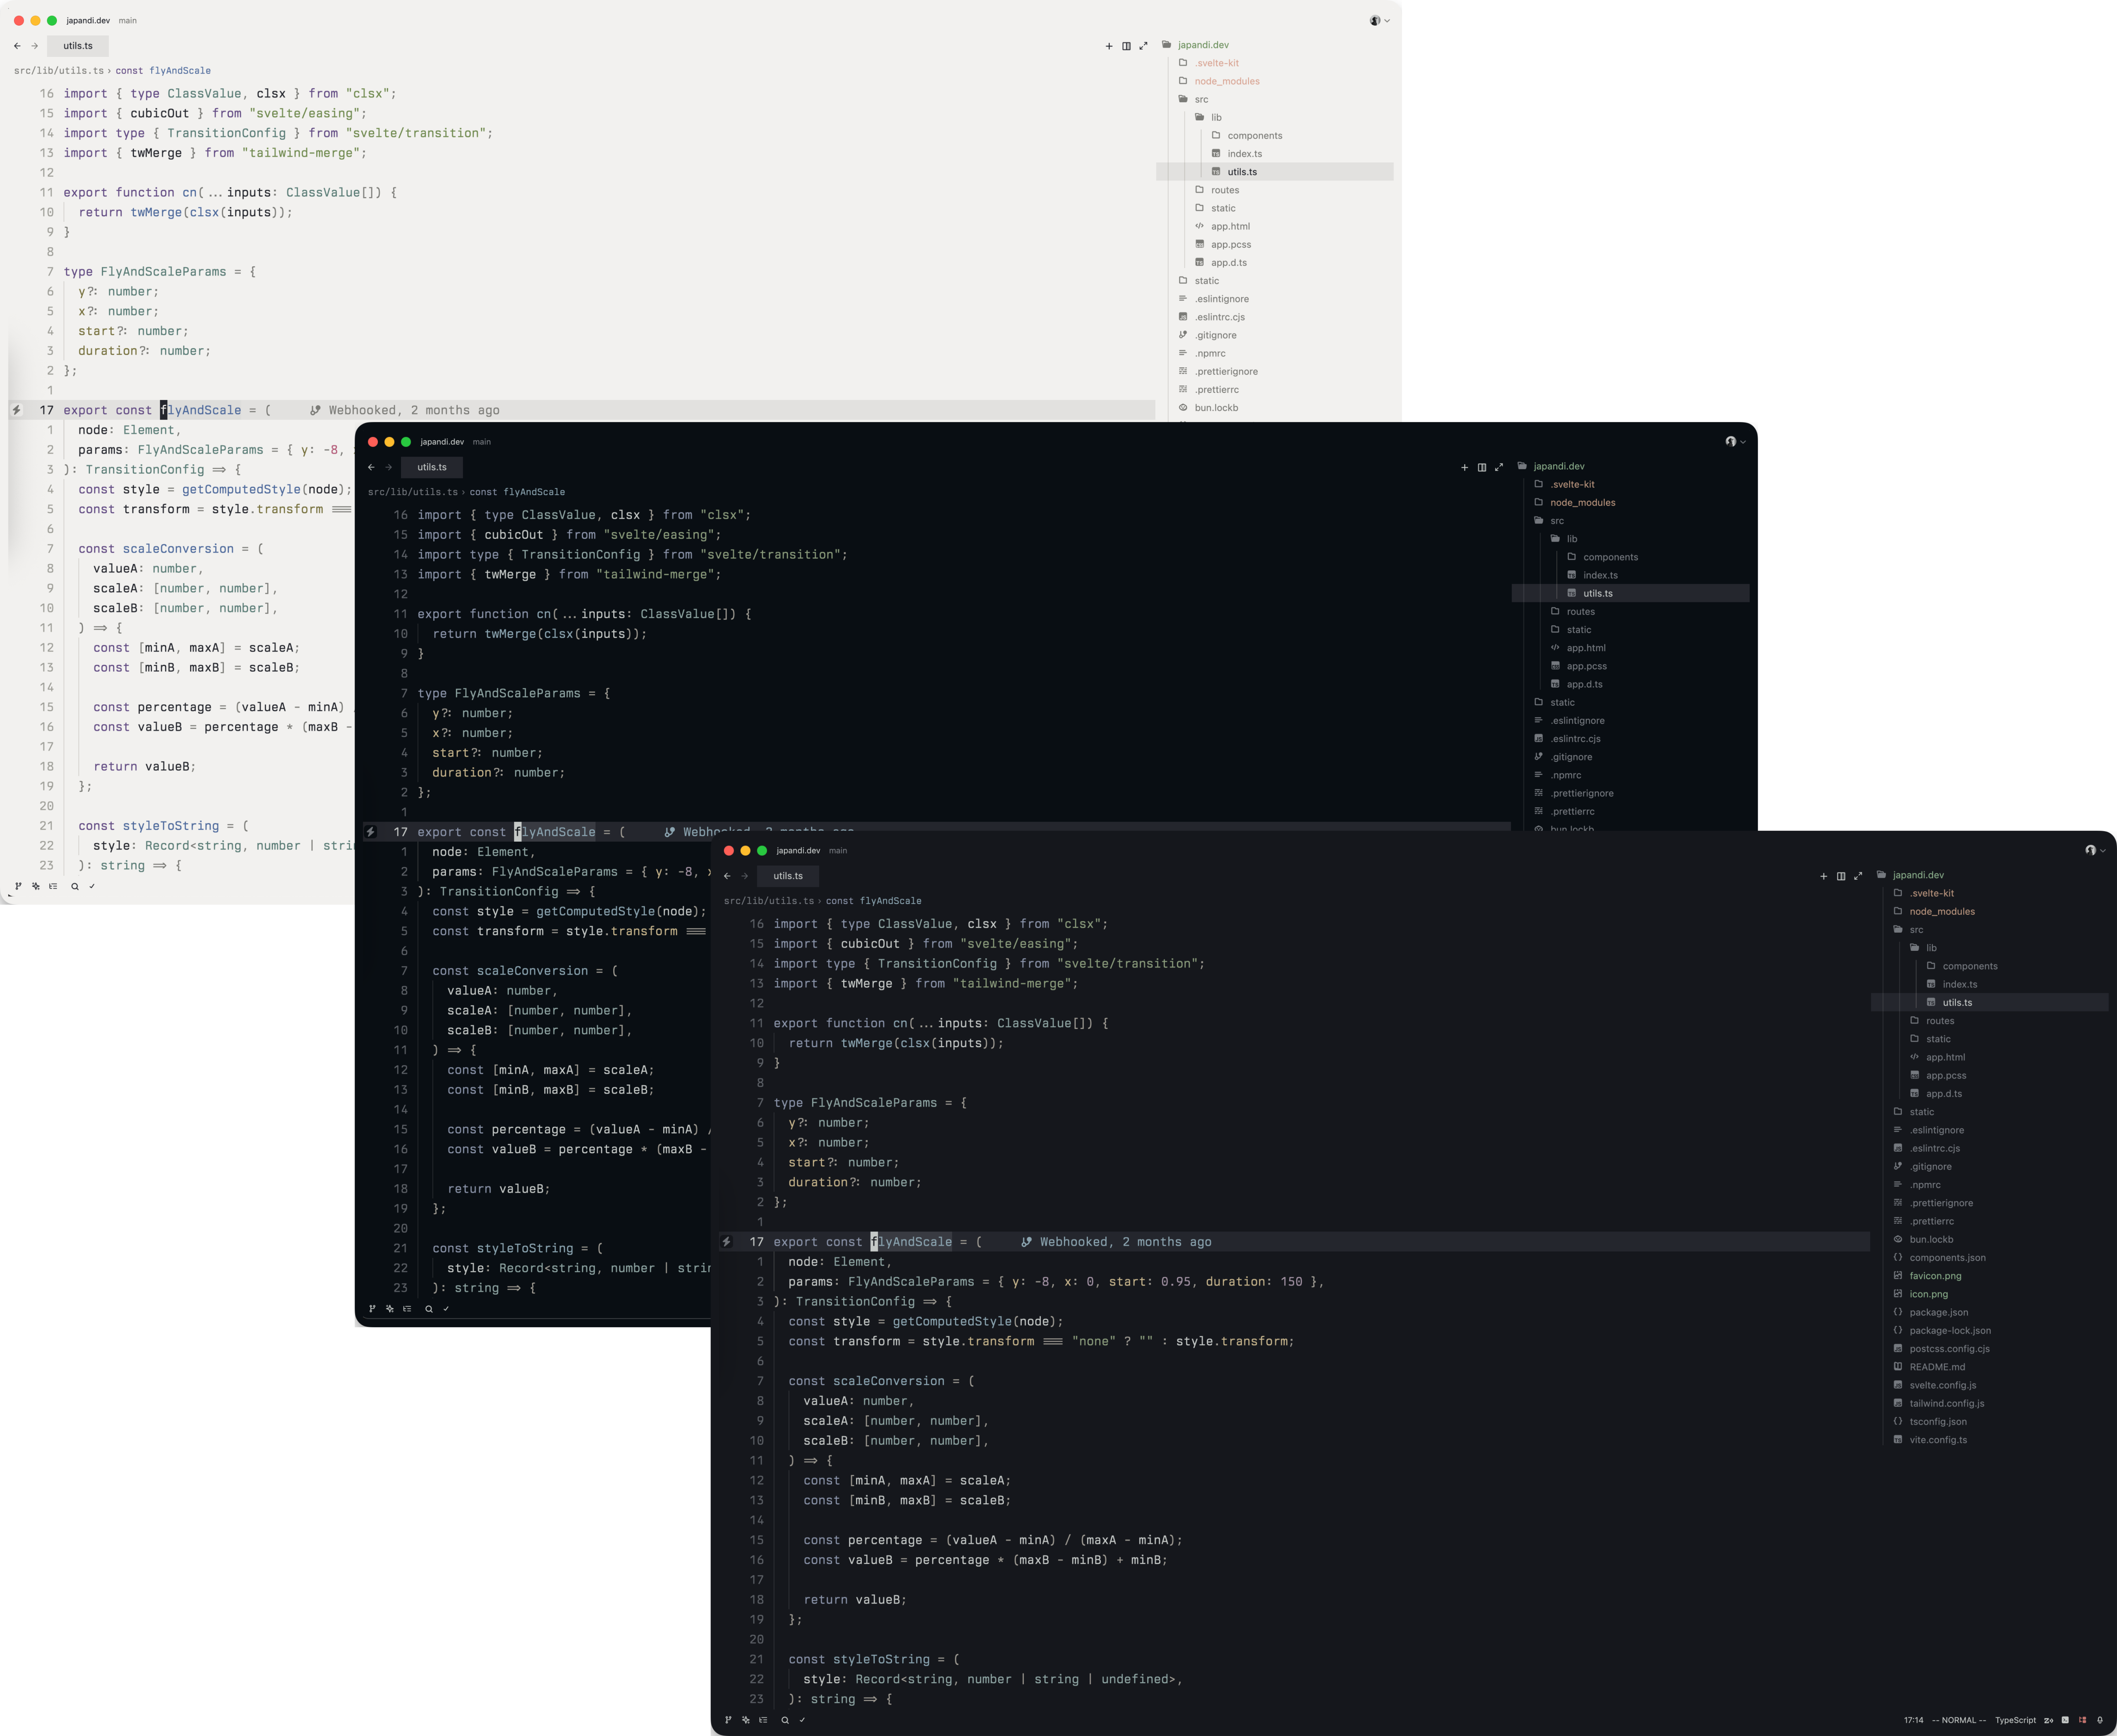The width and height of the screenshot is (2117, 1736).
Task: Expand .svelte-kit folder in light window tree
Action: click(1209, 63)
